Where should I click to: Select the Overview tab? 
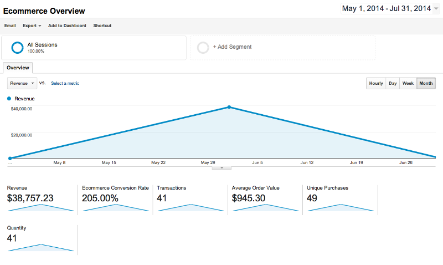[18, 68]
